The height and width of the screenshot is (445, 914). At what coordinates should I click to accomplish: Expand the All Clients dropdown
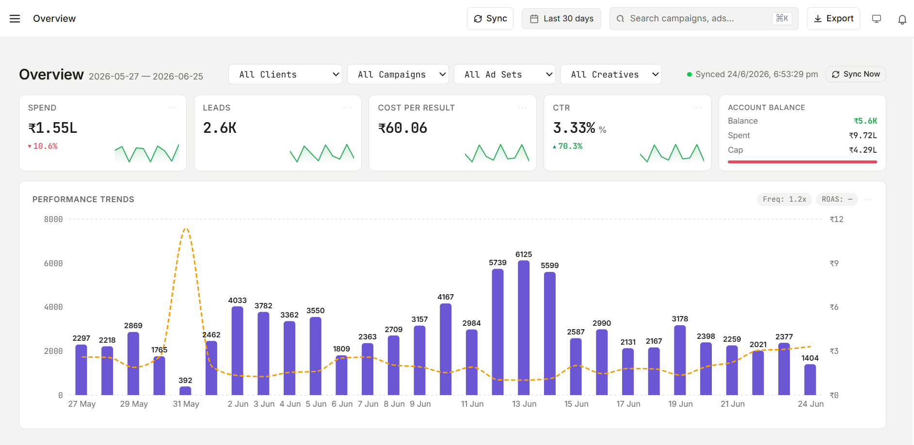click(285, 74)
